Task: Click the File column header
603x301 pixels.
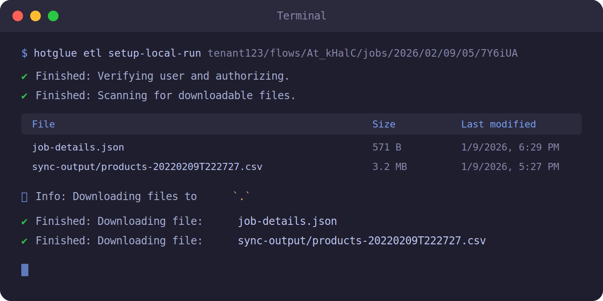Action: (43, 124)
